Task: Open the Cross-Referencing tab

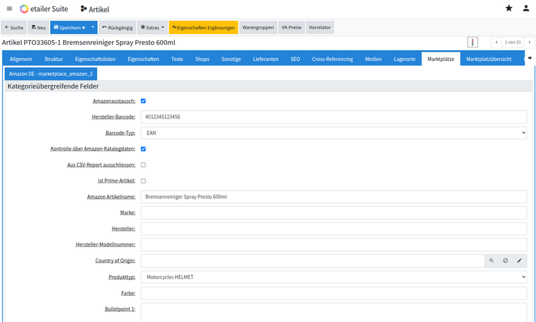Action: pyautogui.click(x=332, y=59)
